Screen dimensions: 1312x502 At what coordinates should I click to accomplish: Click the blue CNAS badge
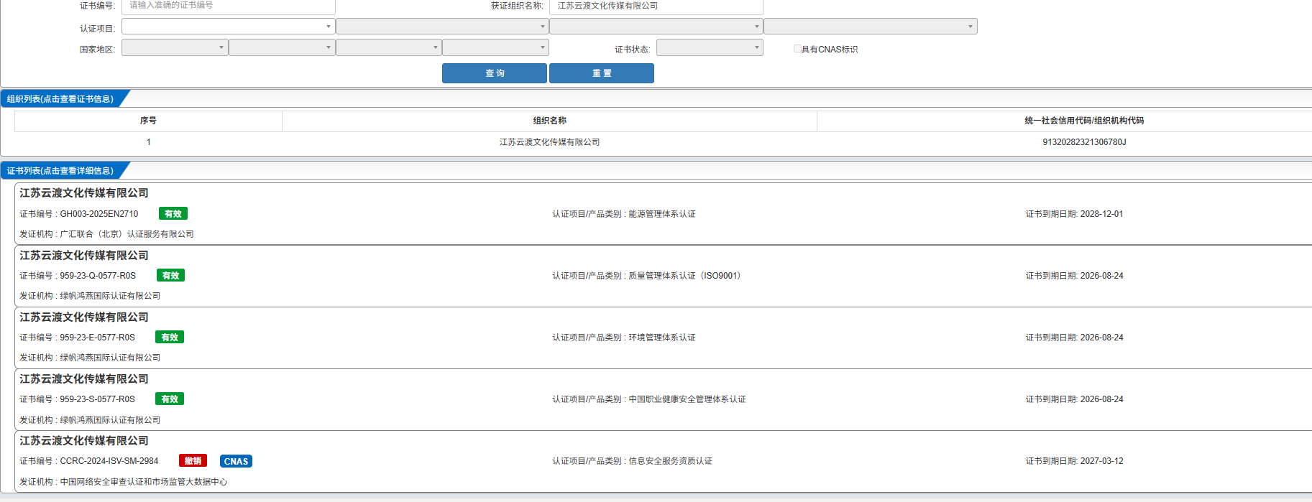(236, 461)
